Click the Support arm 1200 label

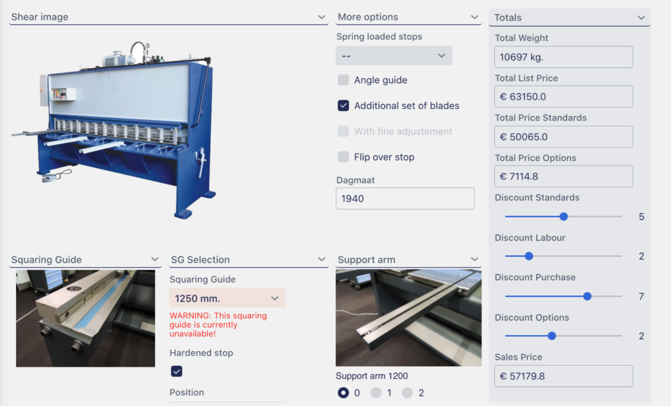372,376
